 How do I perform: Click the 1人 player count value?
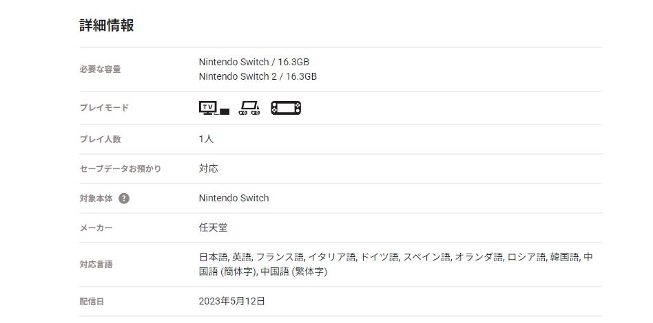coord(206,139)
